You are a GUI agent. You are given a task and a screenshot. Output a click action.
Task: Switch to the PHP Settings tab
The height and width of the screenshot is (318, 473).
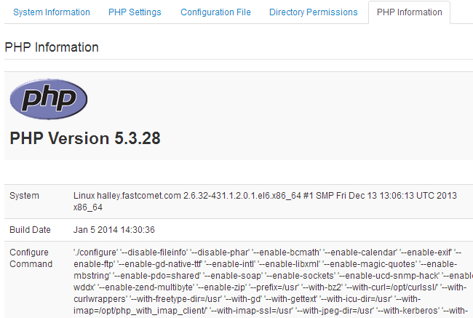[x=135, y=12]
